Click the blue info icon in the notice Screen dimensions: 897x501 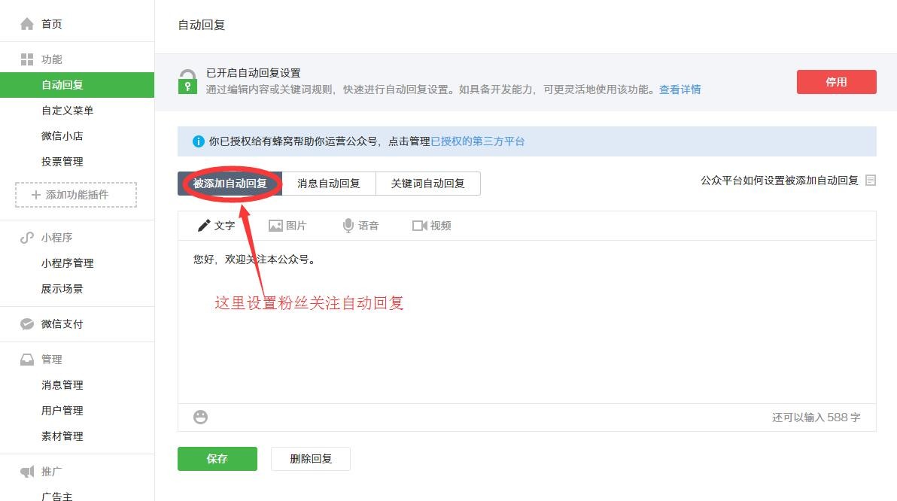pyautogui.click(x=199, y=141)
